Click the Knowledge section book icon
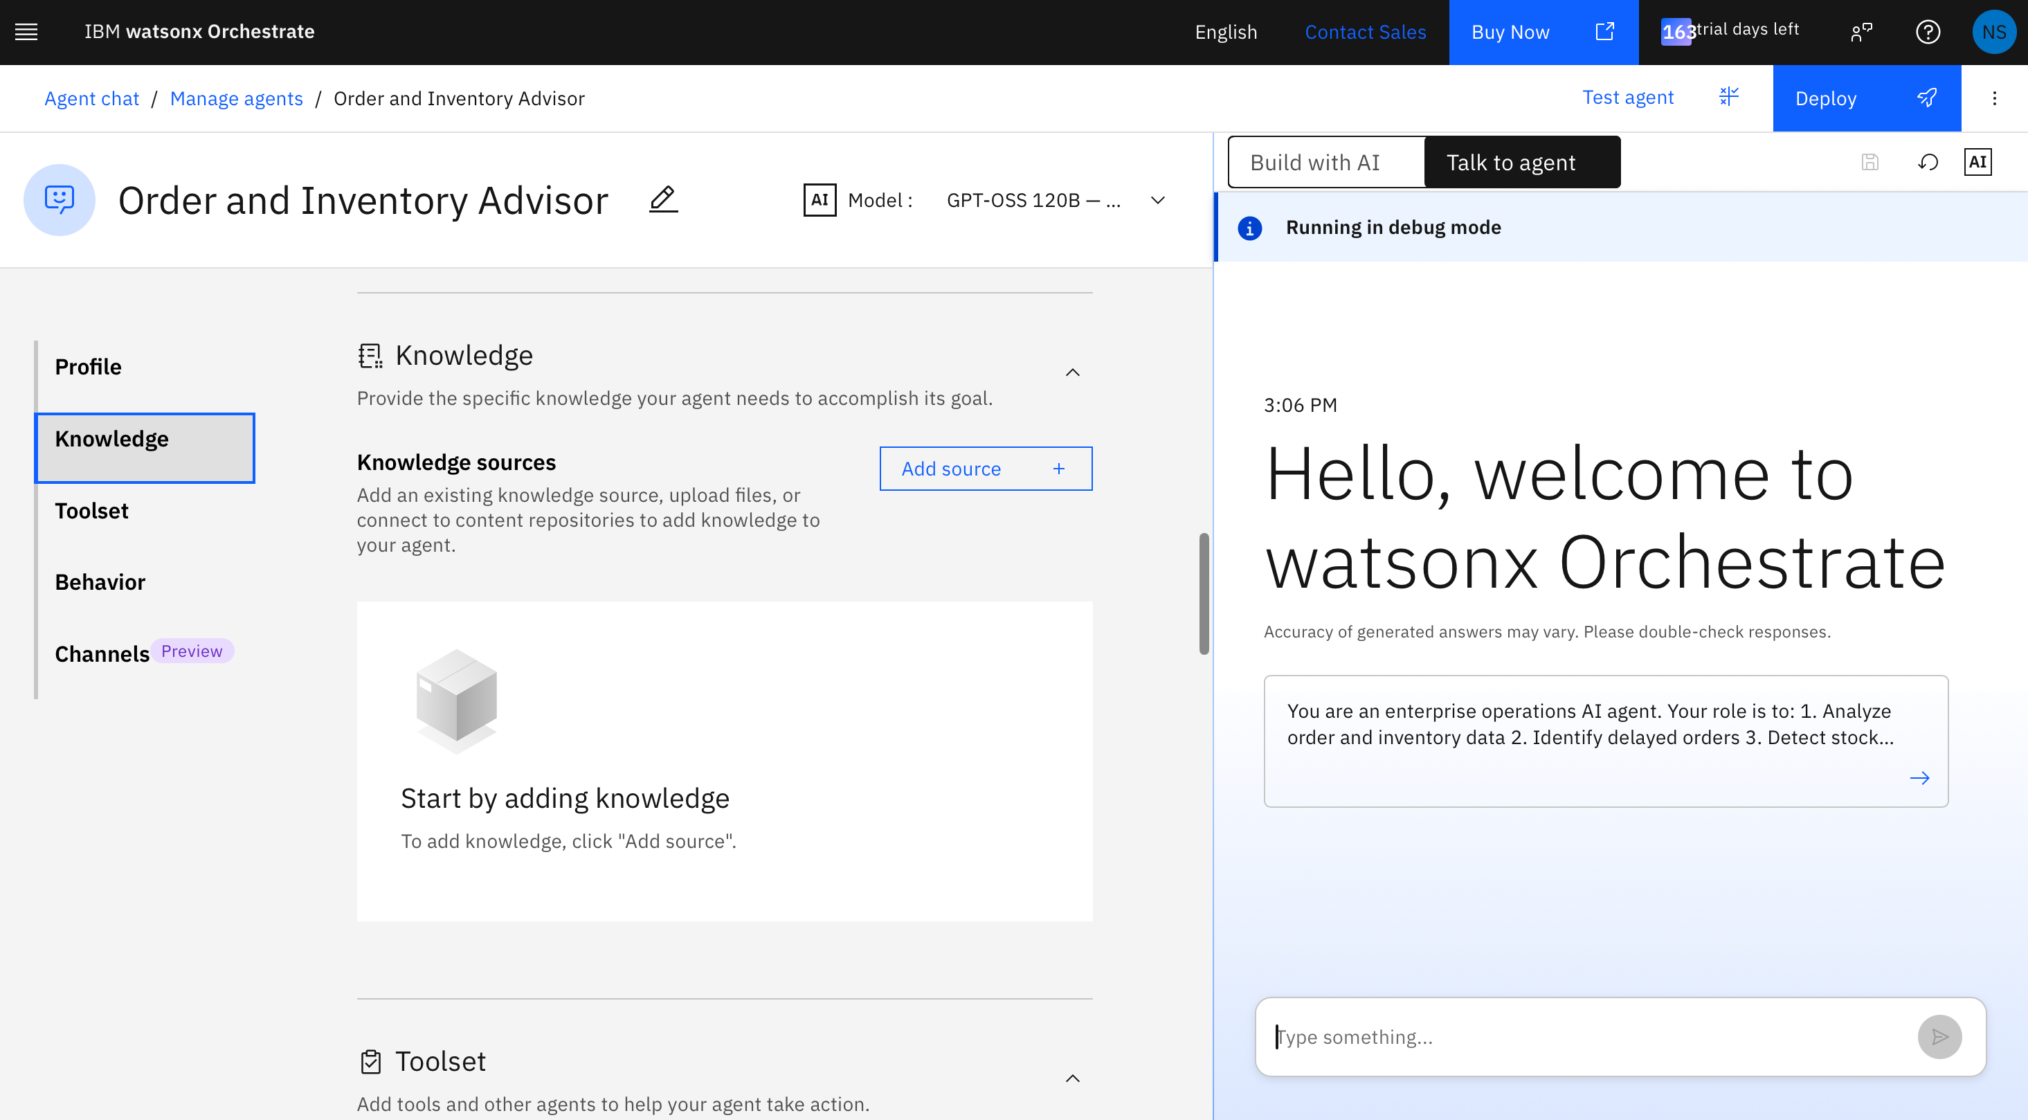Image resolution: width=2028 pixels, height=1120 pixels. point(370,356)
